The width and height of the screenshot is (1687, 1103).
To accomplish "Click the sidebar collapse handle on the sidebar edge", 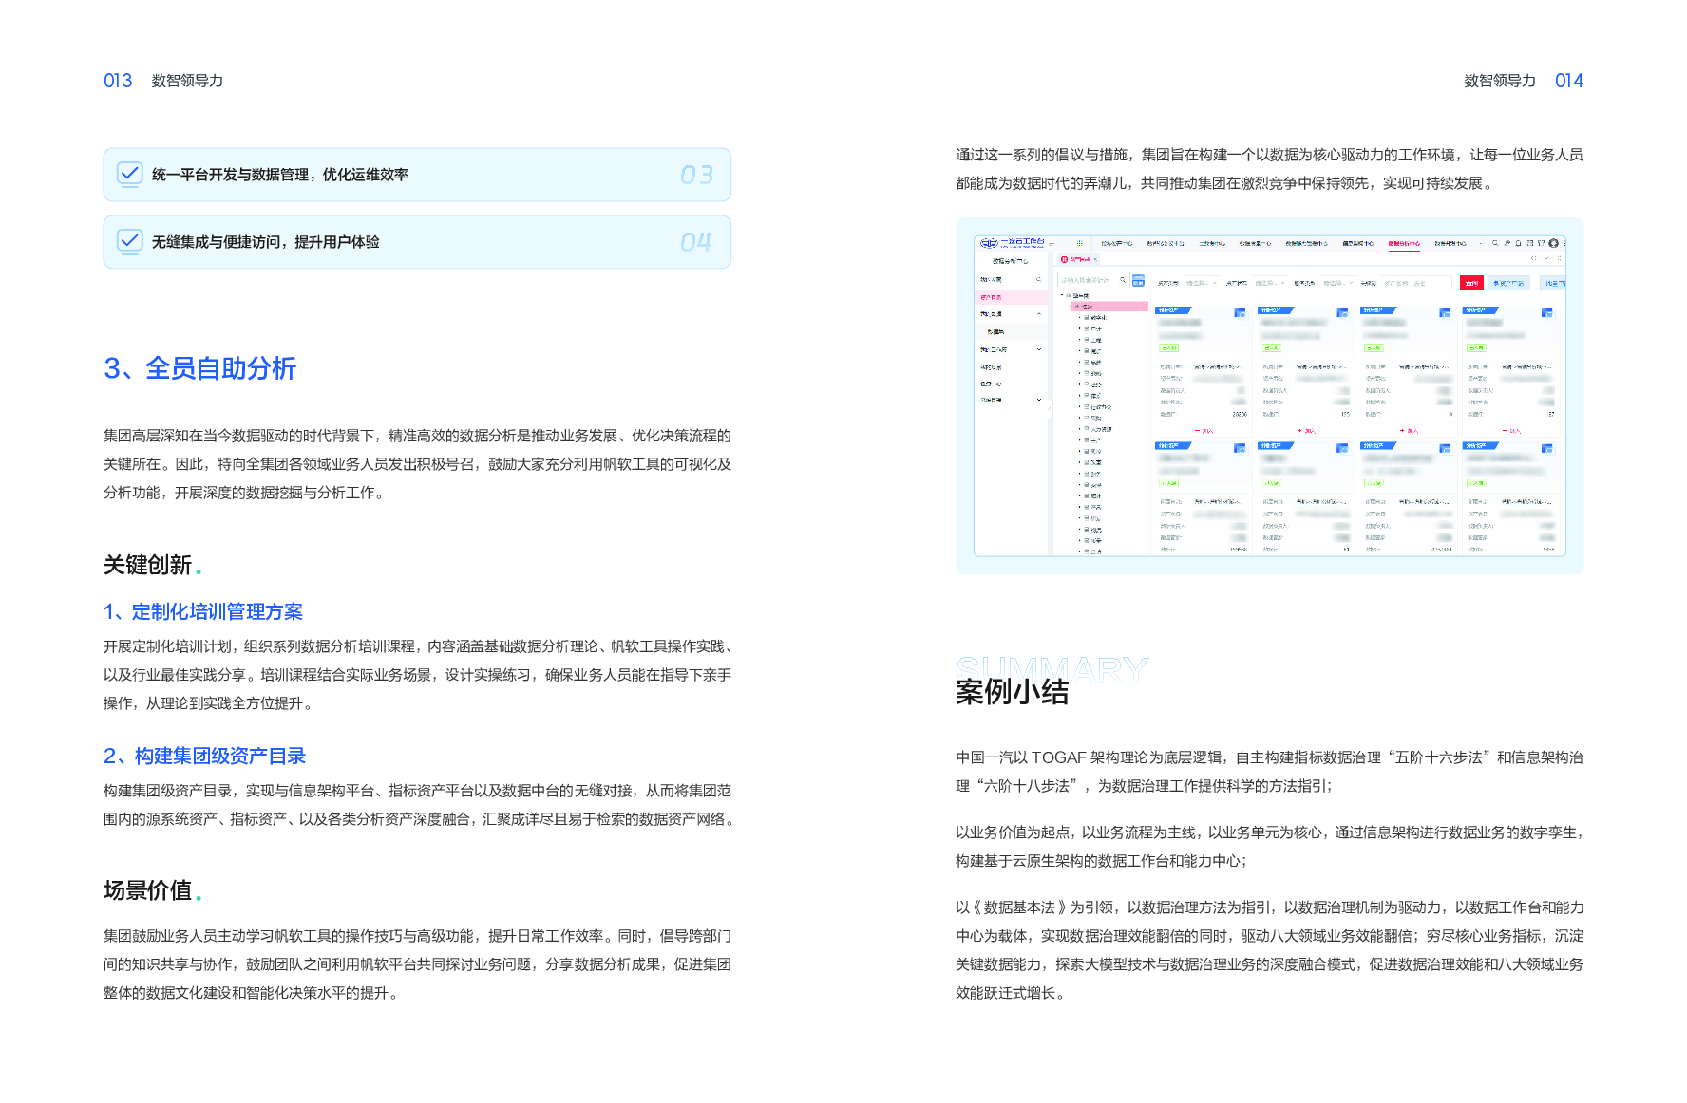I will (1050, 409).
